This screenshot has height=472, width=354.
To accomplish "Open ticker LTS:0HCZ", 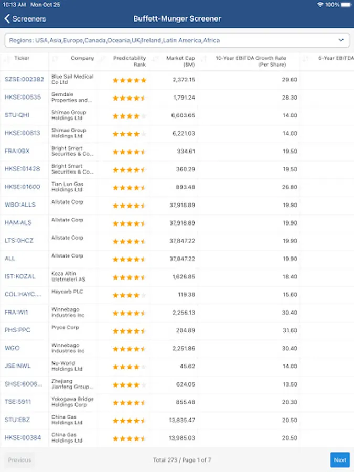I will point(19,241).
